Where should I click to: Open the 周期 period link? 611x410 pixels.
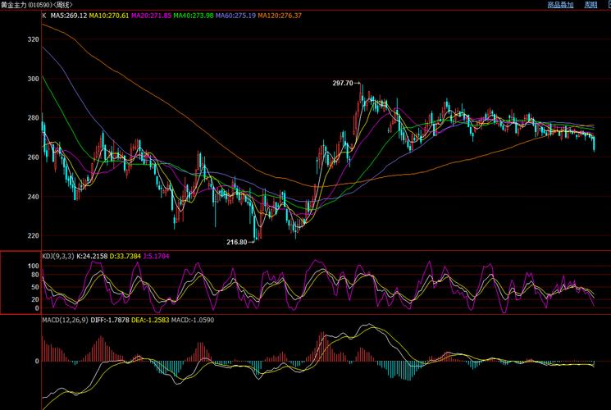(590, 5)
